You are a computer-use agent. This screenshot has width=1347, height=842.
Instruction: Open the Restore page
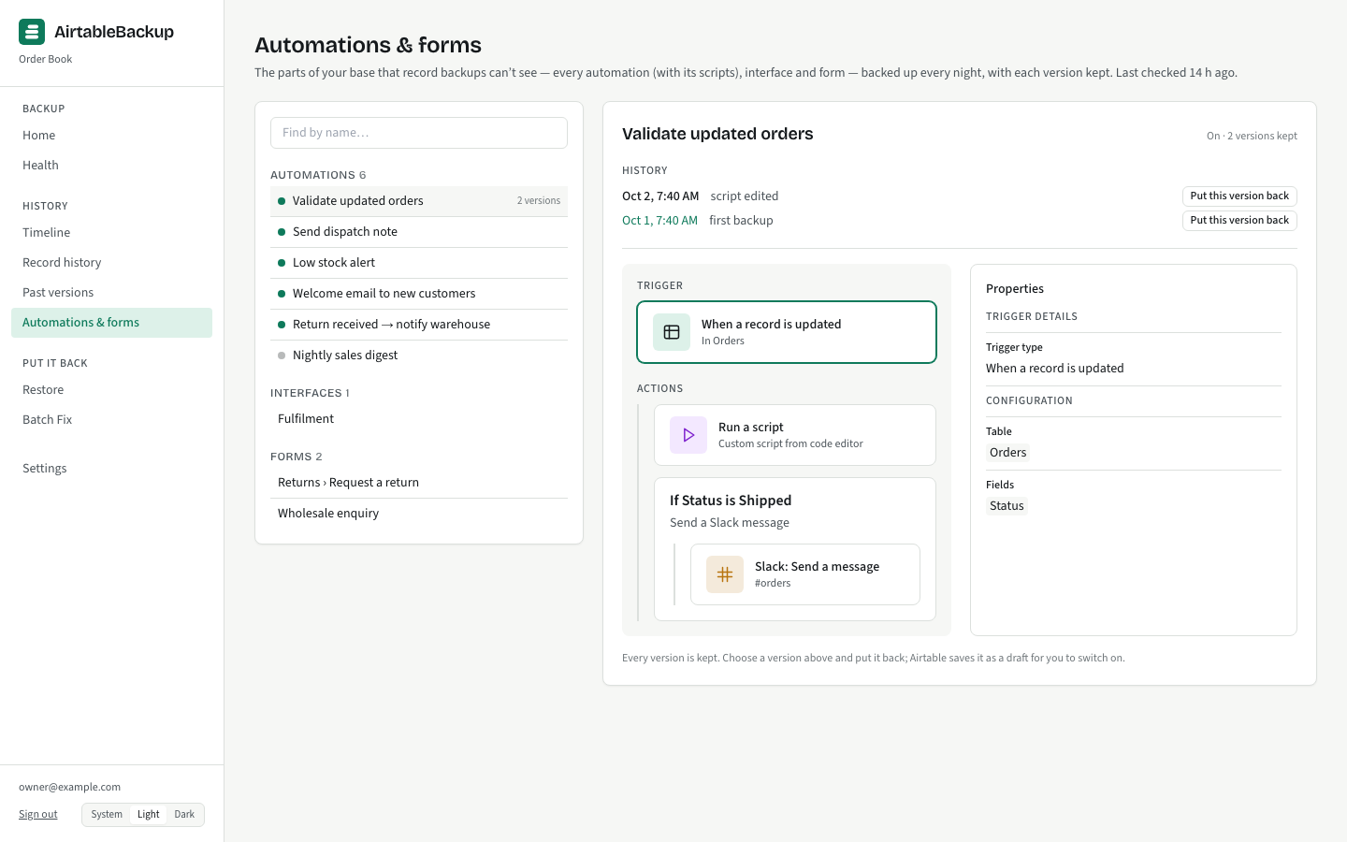[111, 390]
